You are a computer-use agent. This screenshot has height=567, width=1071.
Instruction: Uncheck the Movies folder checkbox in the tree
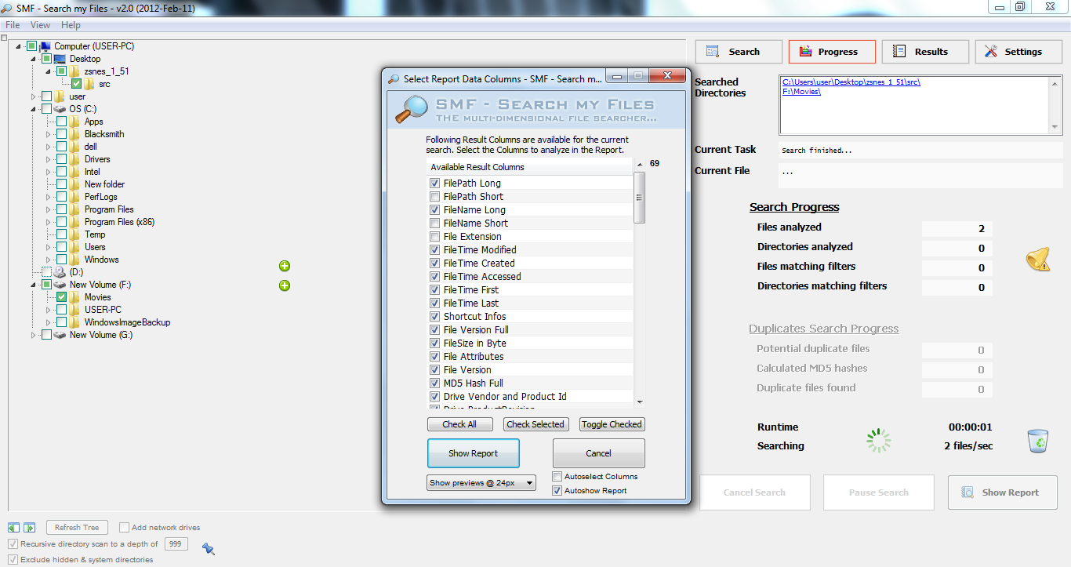tap(62, 297)
